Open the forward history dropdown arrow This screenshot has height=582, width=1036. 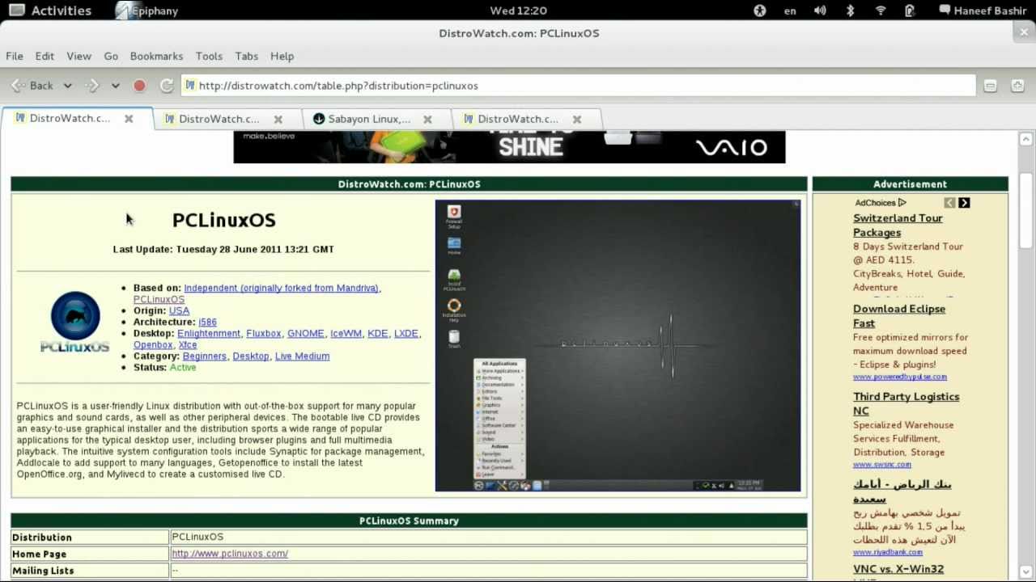pos(115,86)
